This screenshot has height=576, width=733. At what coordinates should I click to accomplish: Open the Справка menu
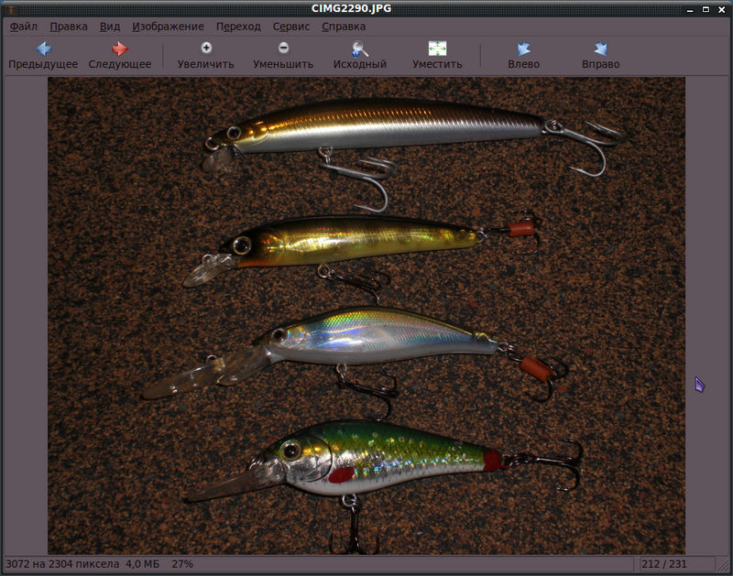pyautogui.click(x=344, y=27)
